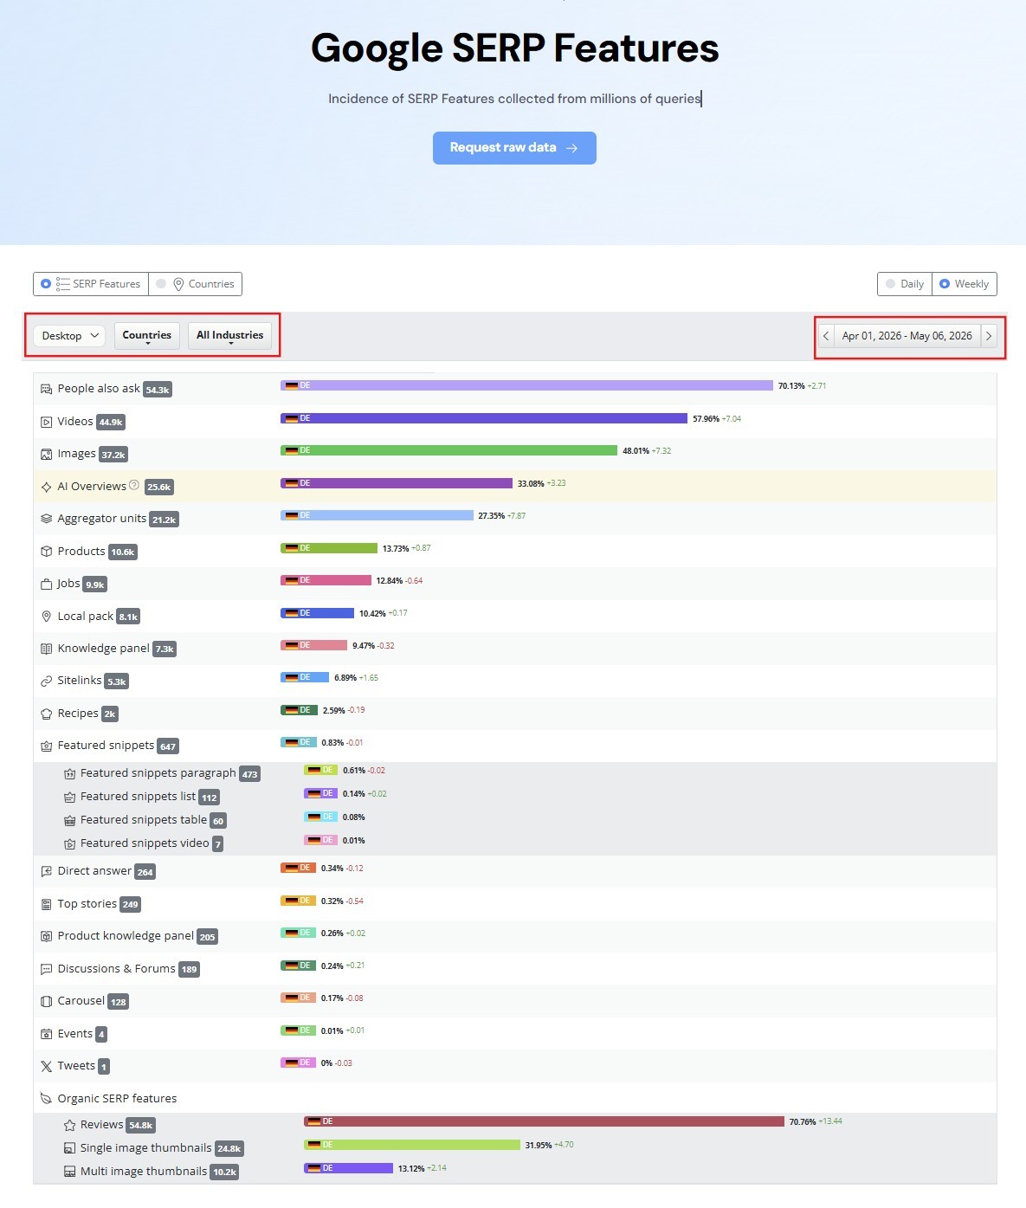Image resolution: width=1026 pixels, height=1208 pixels.
Task: Click the Local pack 8.1k badge
Action: tap(128, 617)
